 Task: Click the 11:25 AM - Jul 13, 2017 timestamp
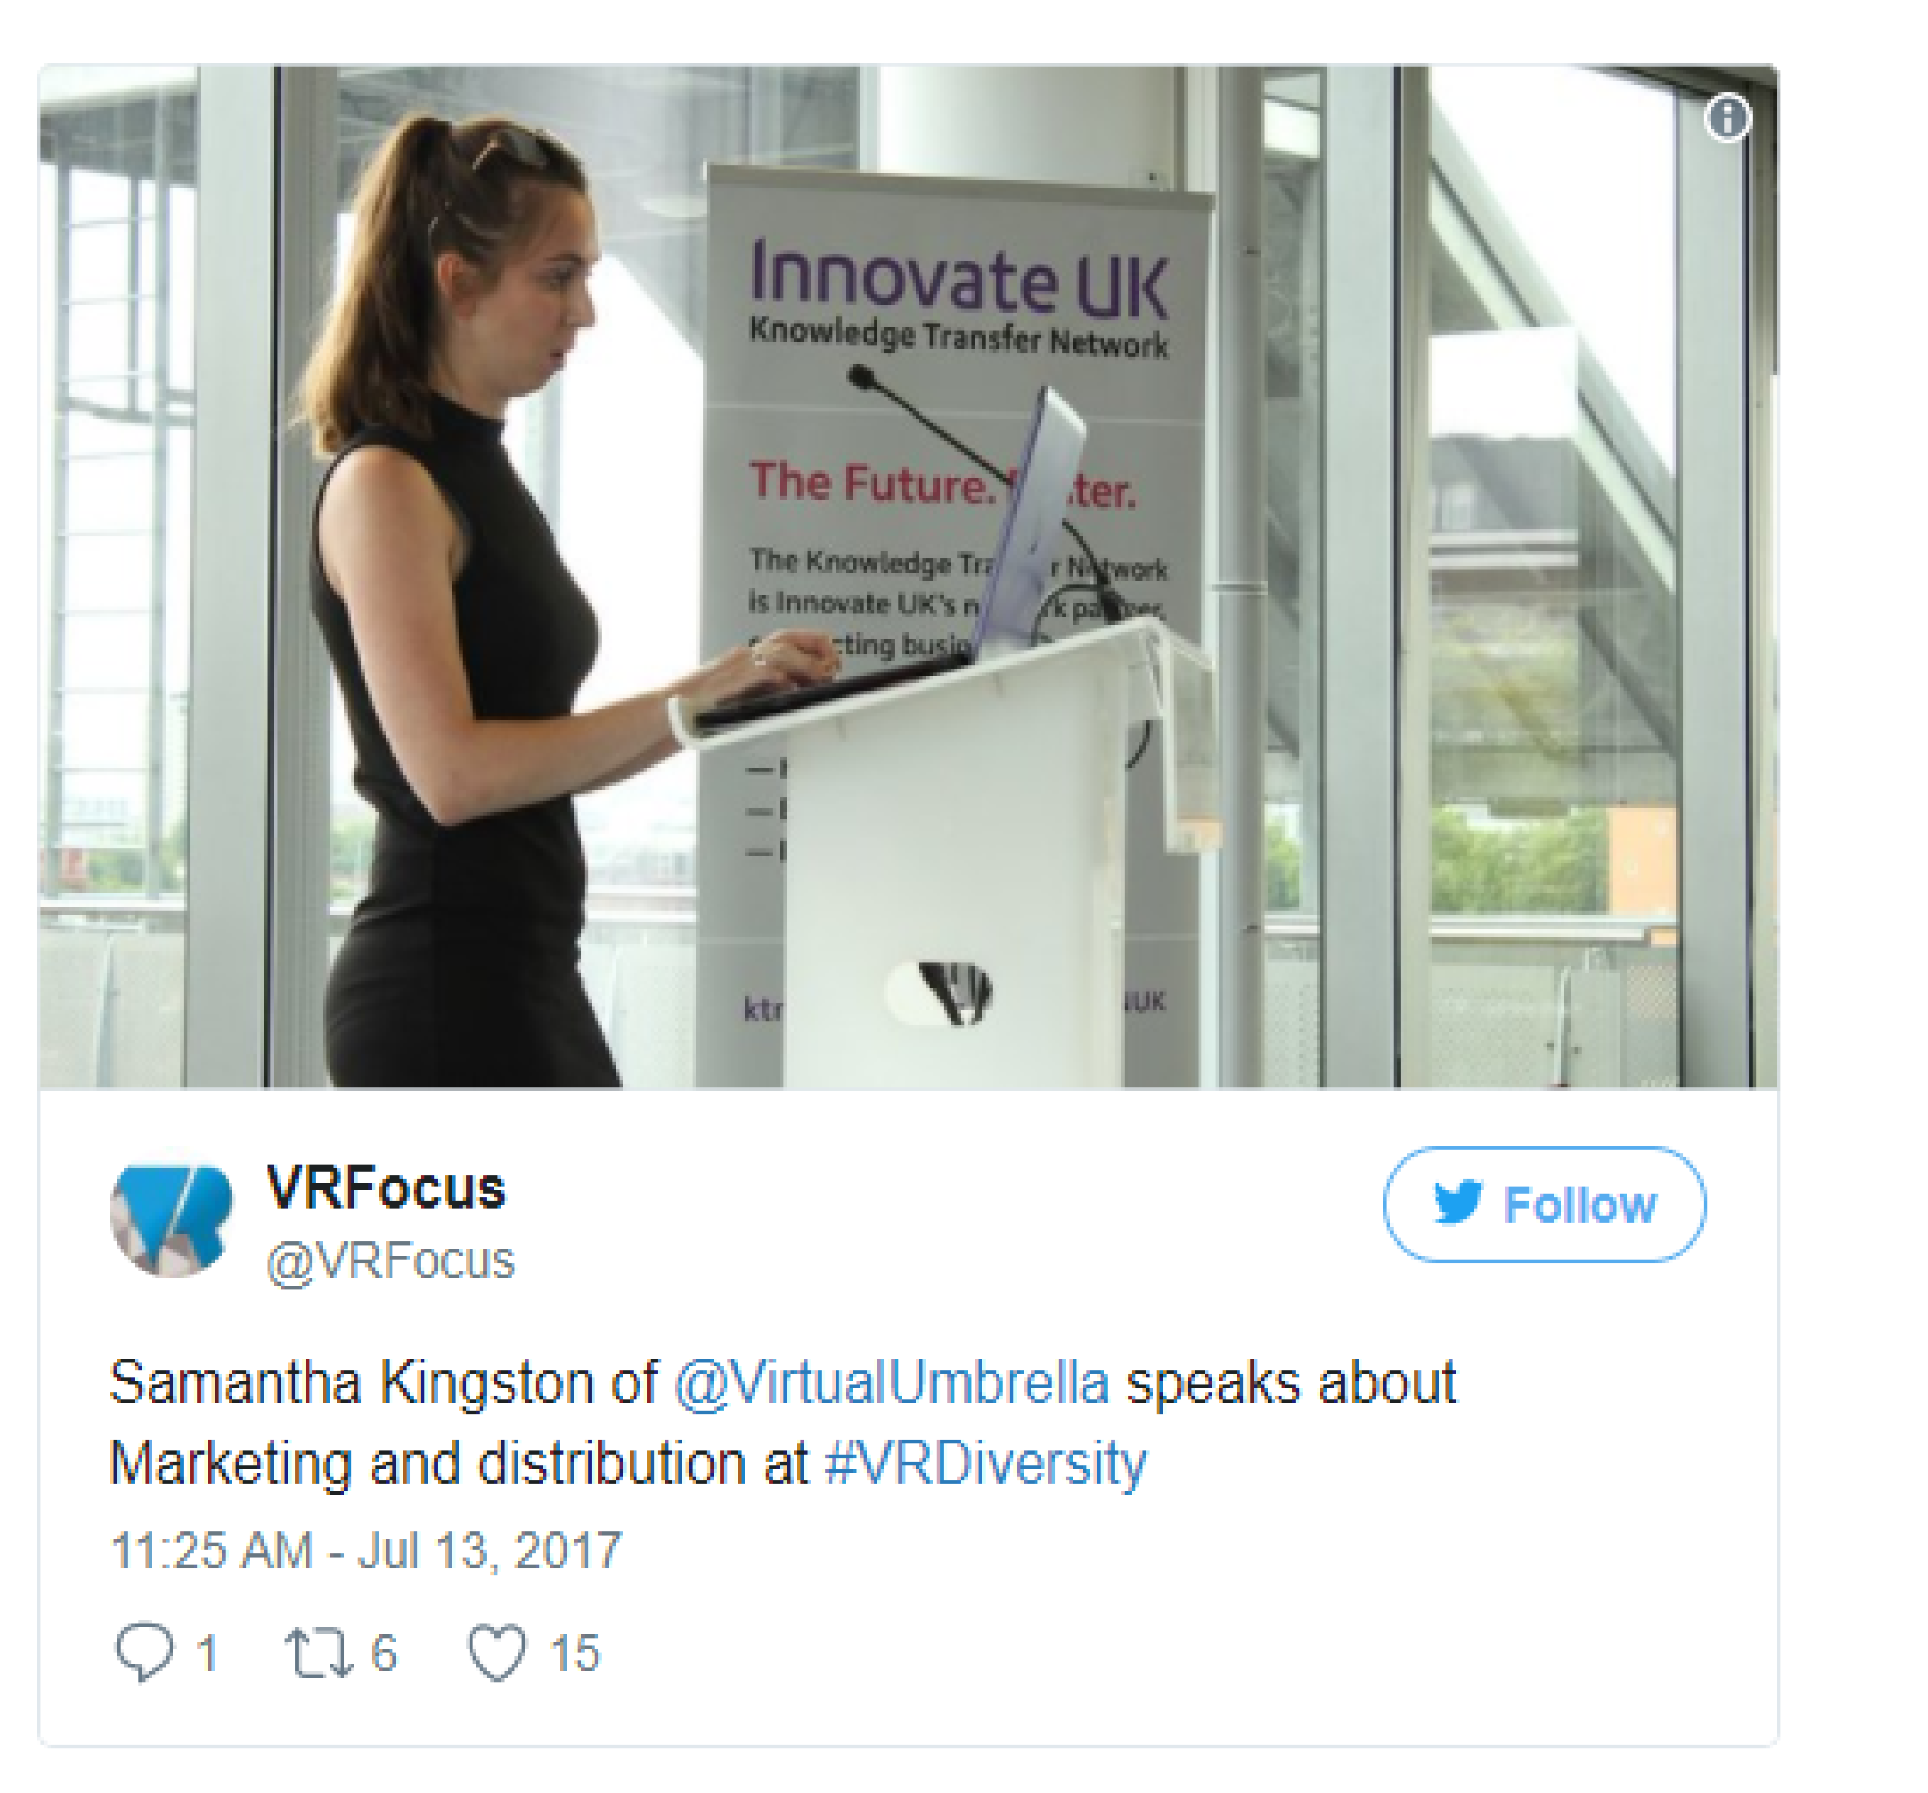[x=365, y=1550]
